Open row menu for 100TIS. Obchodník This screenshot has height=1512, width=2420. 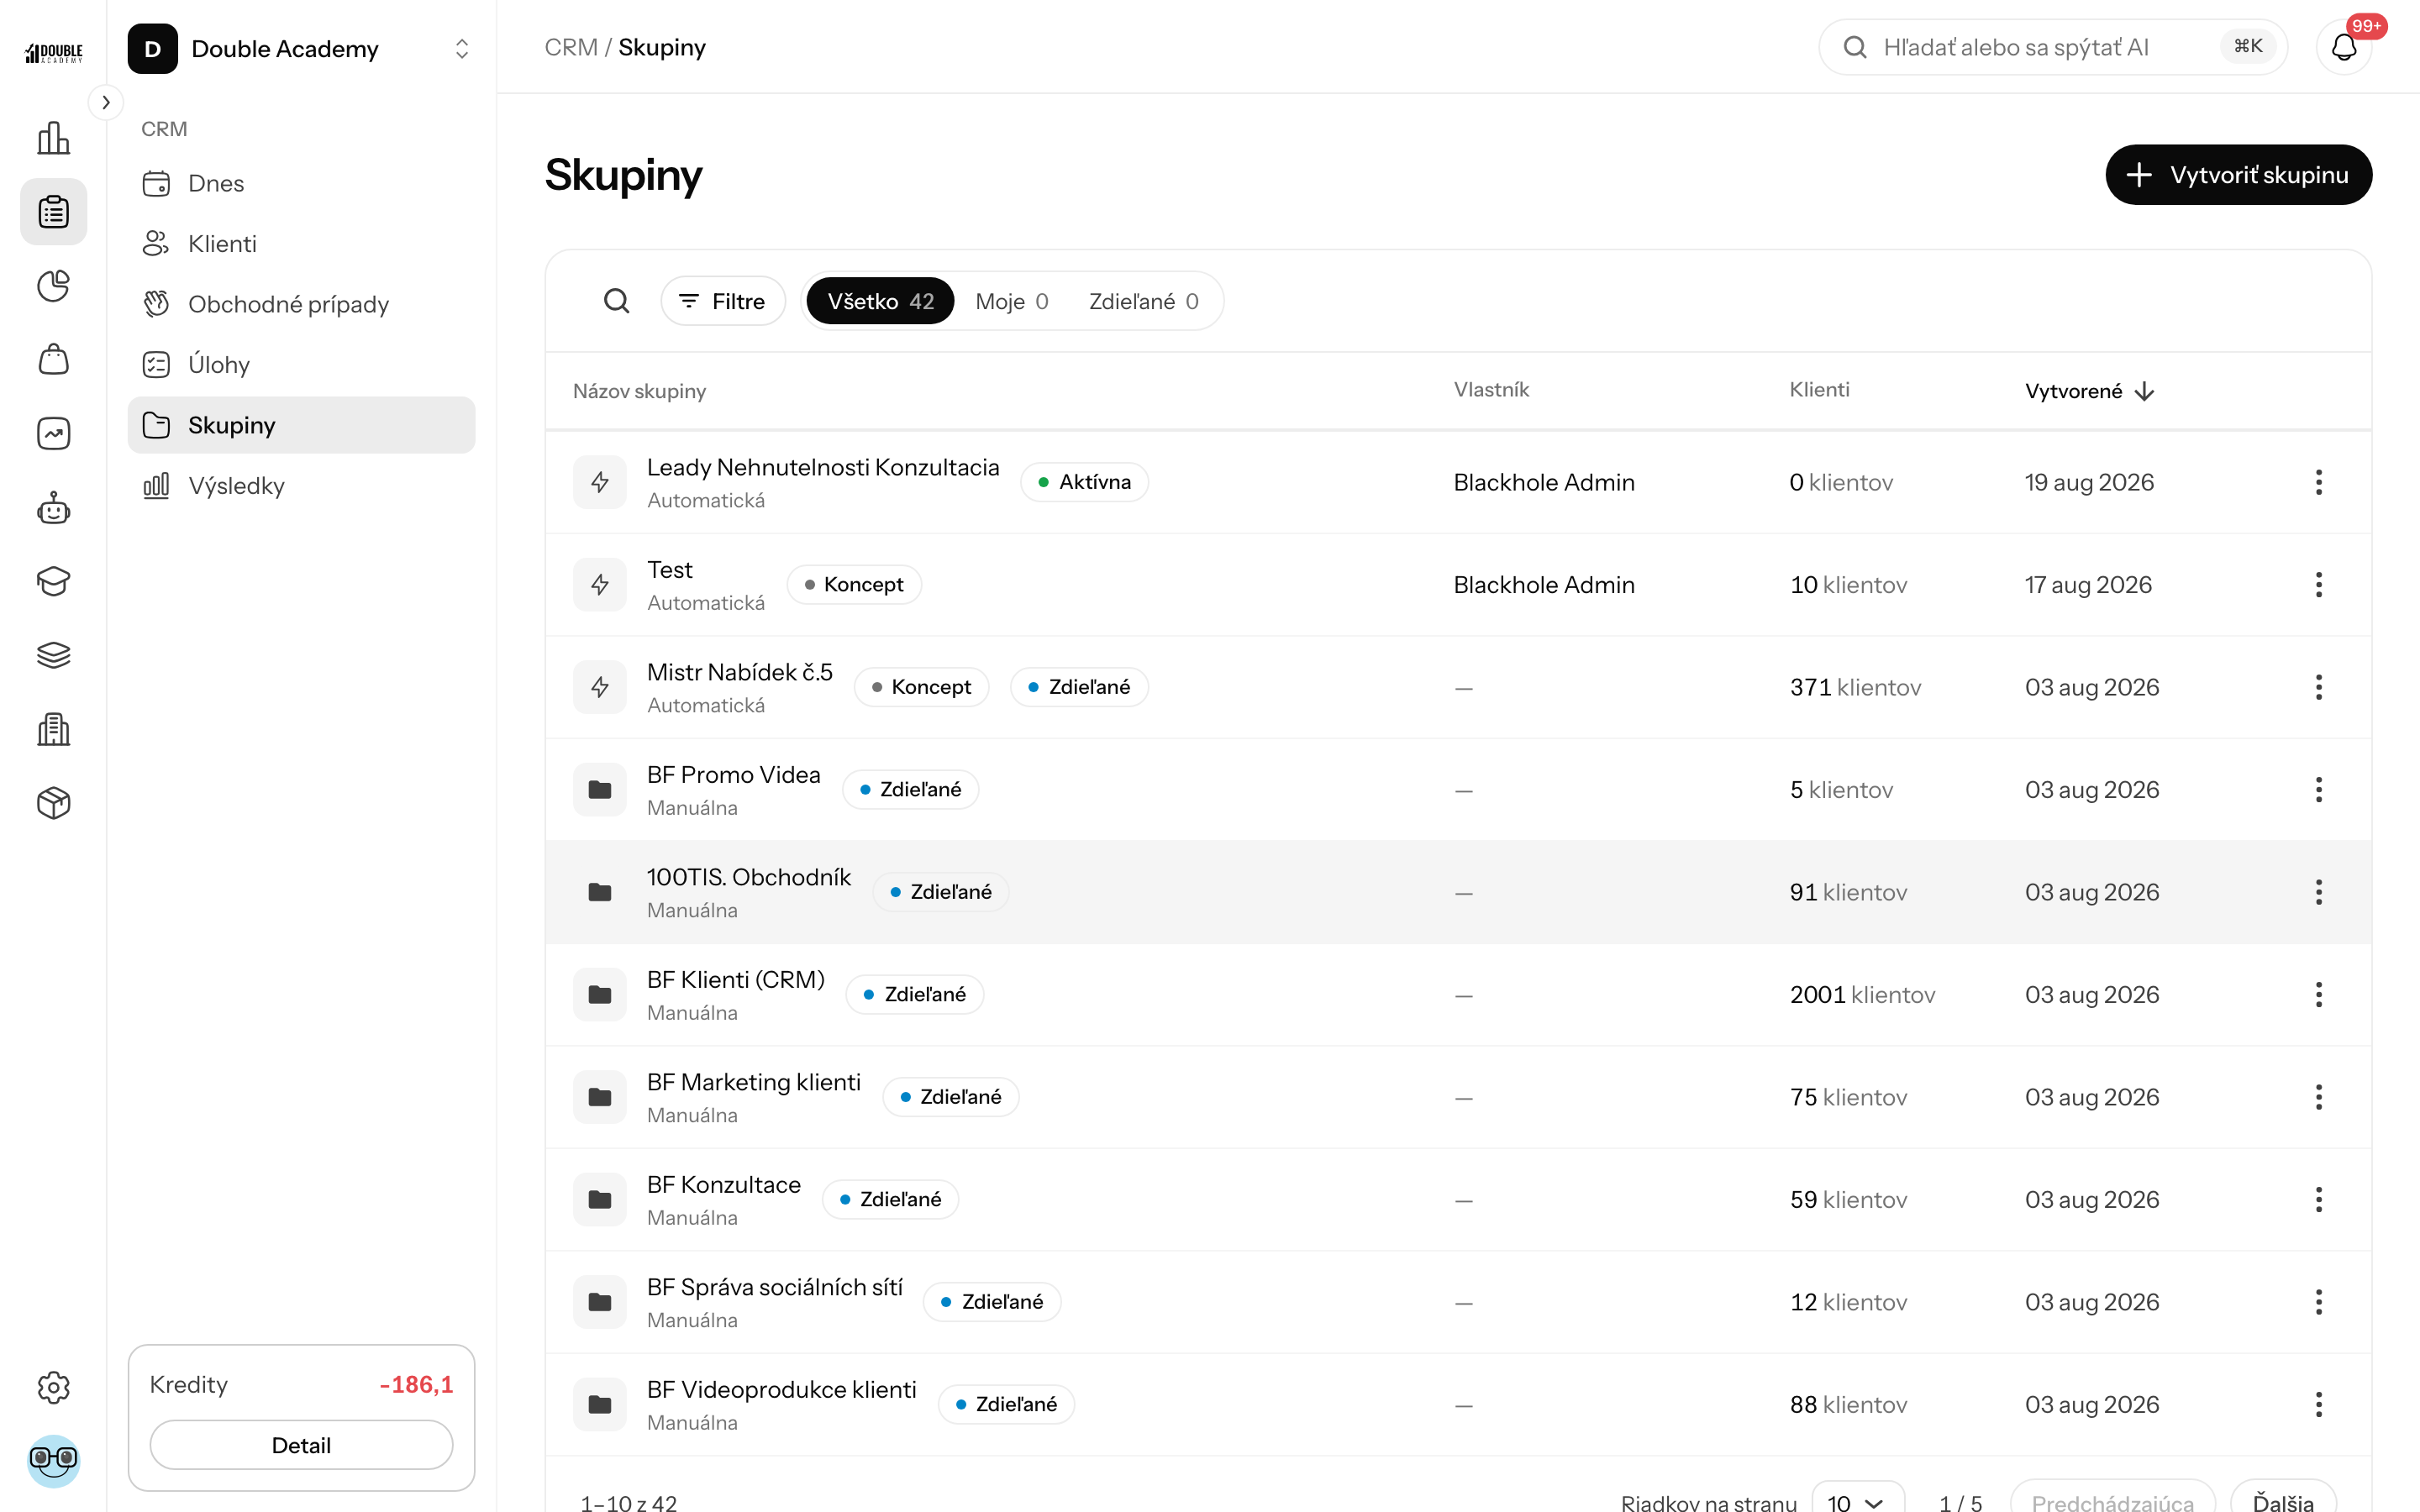2318,892
